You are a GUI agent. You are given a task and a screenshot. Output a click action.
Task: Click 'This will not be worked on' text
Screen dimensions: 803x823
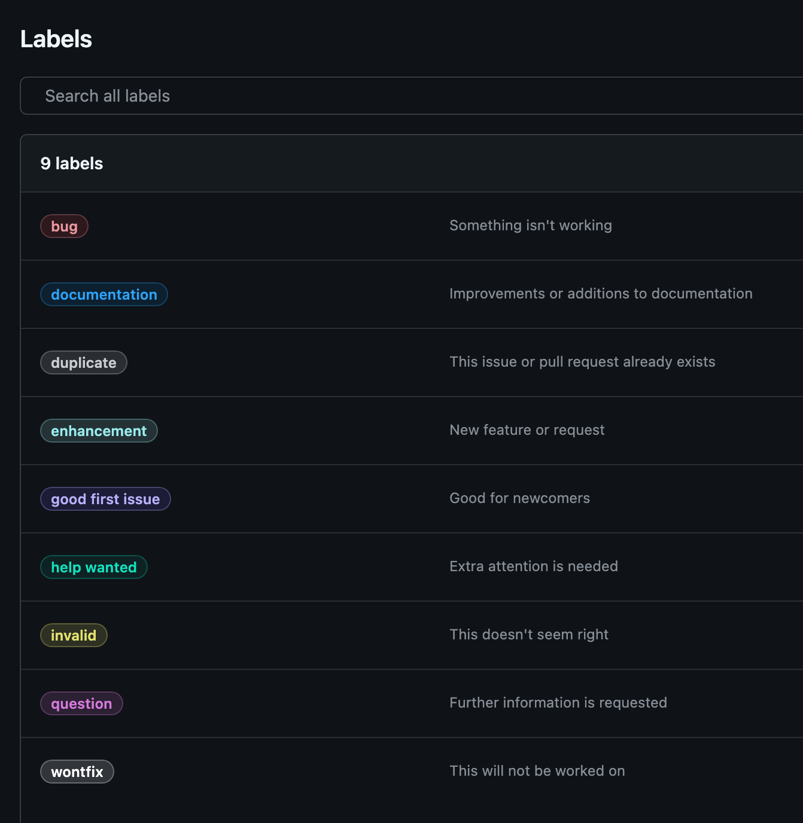tap(537, 771)
